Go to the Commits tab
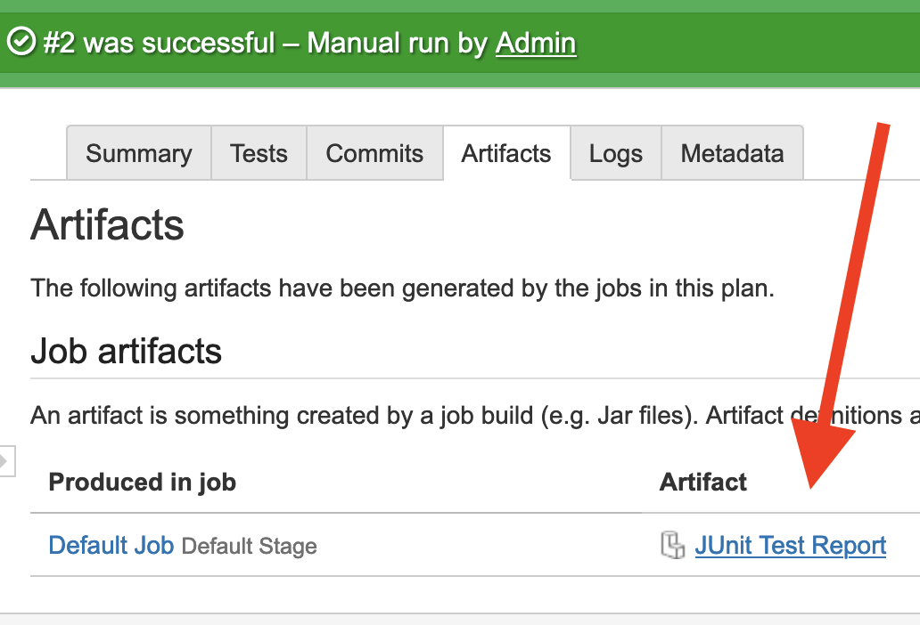This screenshot has height=625, width=920. coord(374,153)
